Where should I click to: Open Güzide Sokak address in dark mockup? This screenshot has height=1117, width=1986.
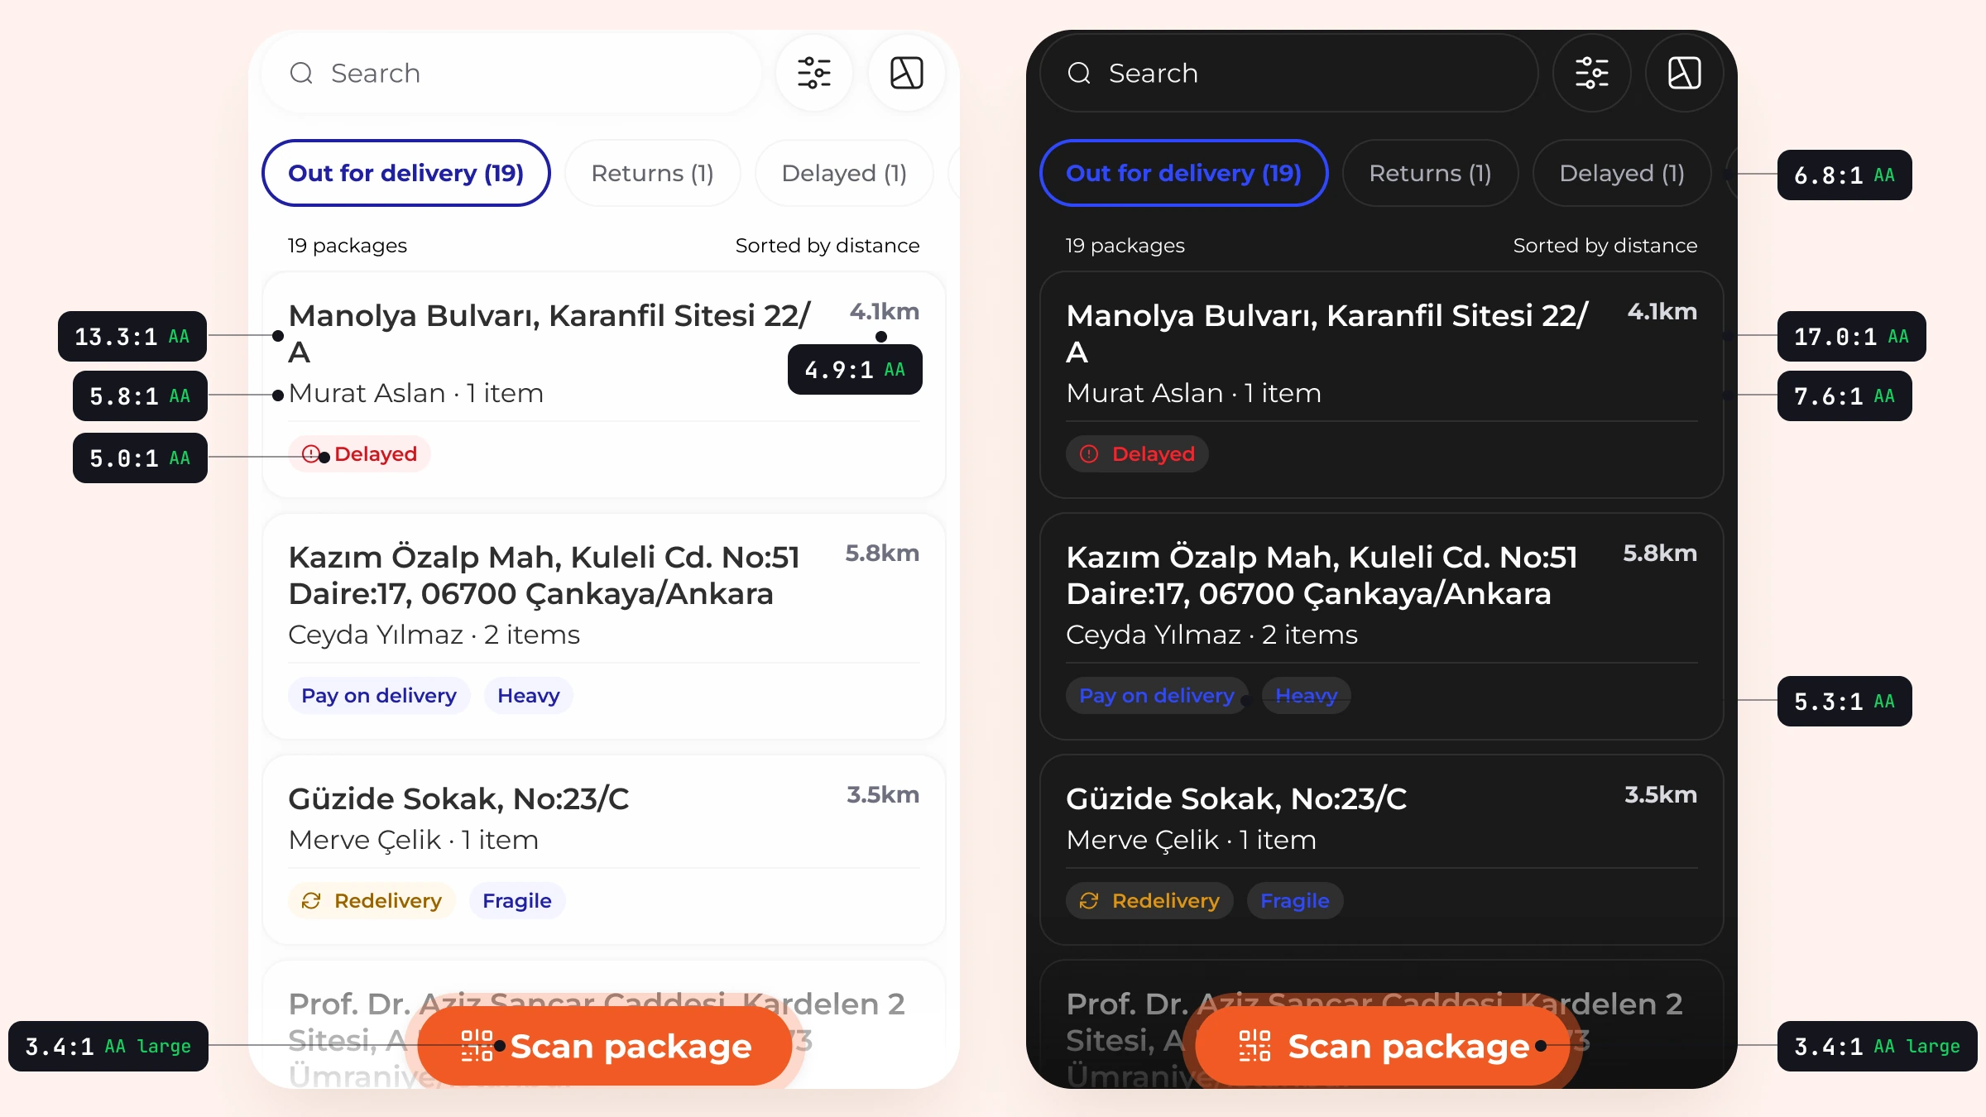1237,799
